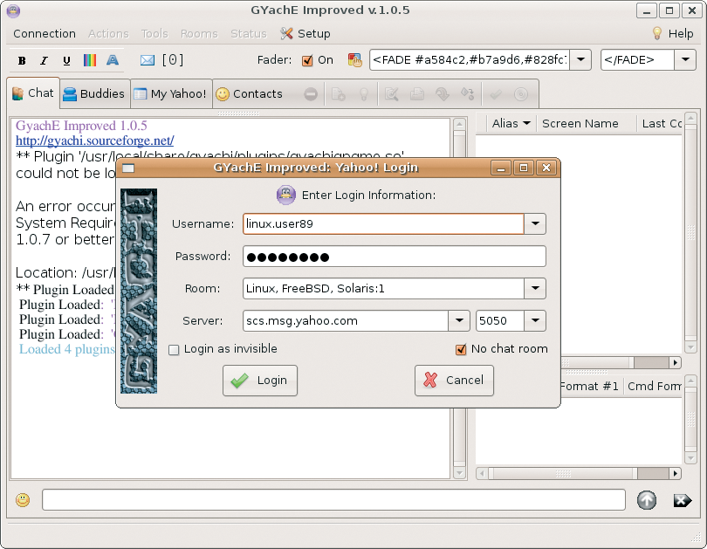The image size is (707, 549).
Task: Click the Cmd Form column header
Action: [x=653, y=387]
